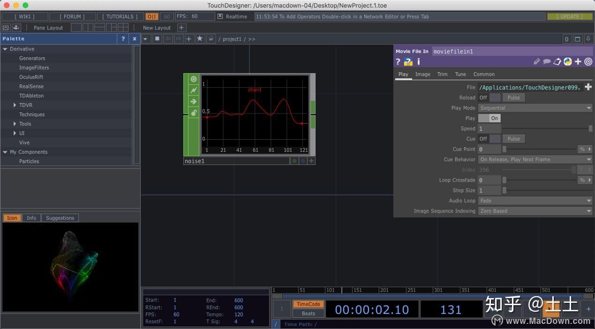This screenshot has width=595, height=329.
Task: Click the Cue Pulse button
Action: 513,139
